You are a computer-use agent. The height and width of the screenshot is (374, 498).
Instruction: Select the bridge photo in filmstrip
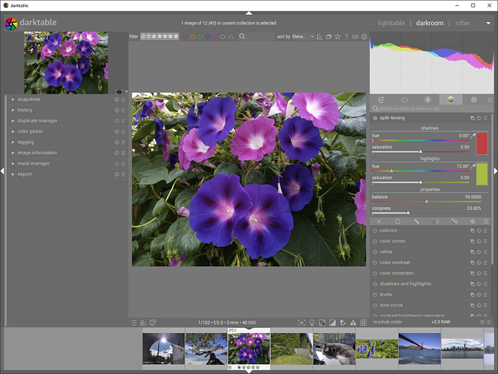coord(420,348)
